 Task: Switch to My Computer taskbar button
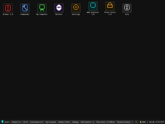pyautogui.click(x=51, y=122)
